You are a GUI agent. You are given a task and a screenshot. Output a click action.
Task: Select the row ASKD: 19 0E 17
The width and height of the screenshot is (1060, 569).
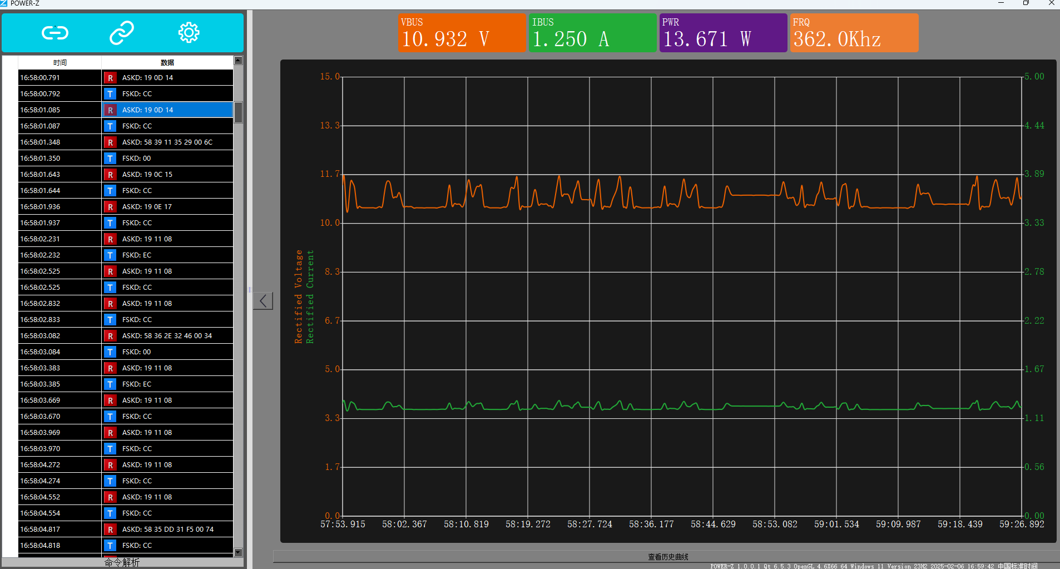pos(167,206)
